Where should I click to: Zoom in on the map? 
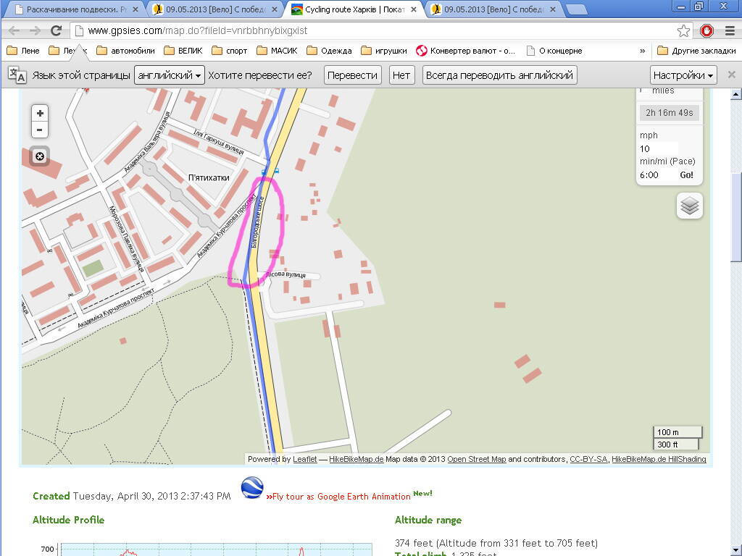click(x=40, y=114)
